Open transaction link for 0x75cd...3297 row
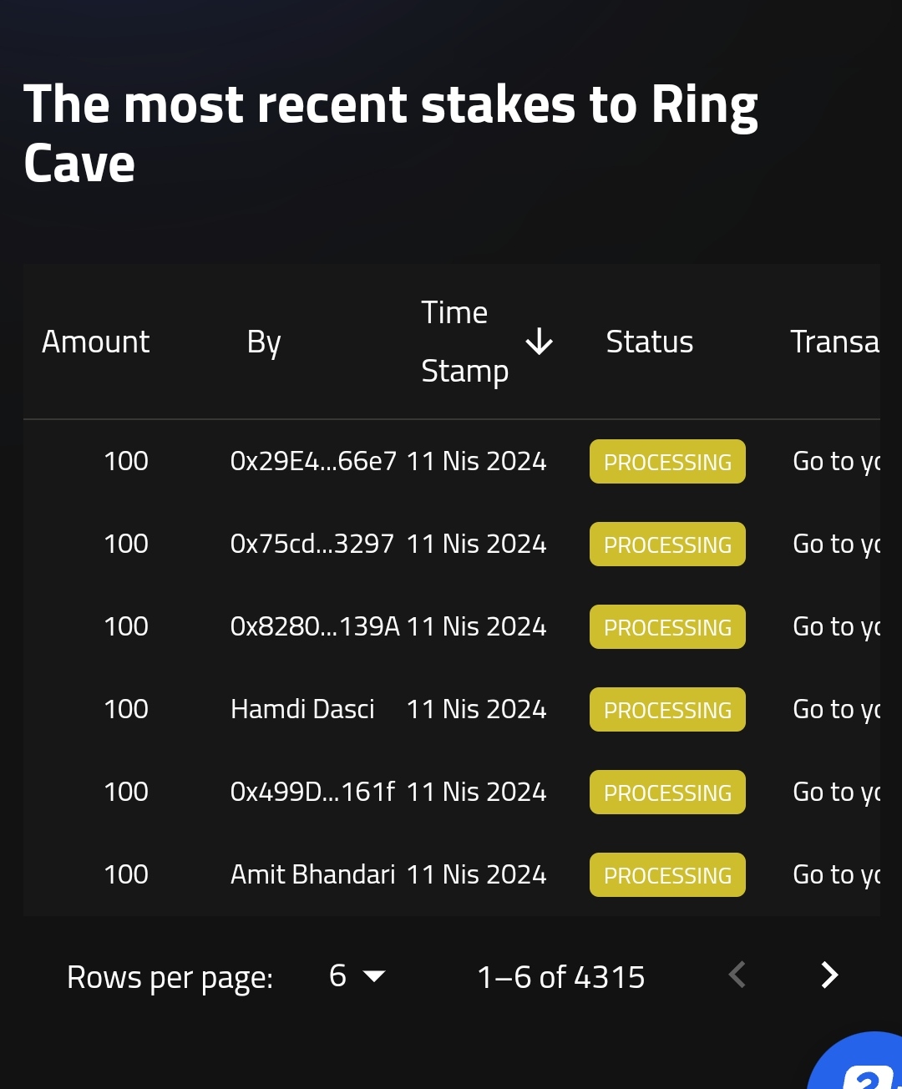The width and height of the screenshot is (902, 1089). (x=836, y=544)
